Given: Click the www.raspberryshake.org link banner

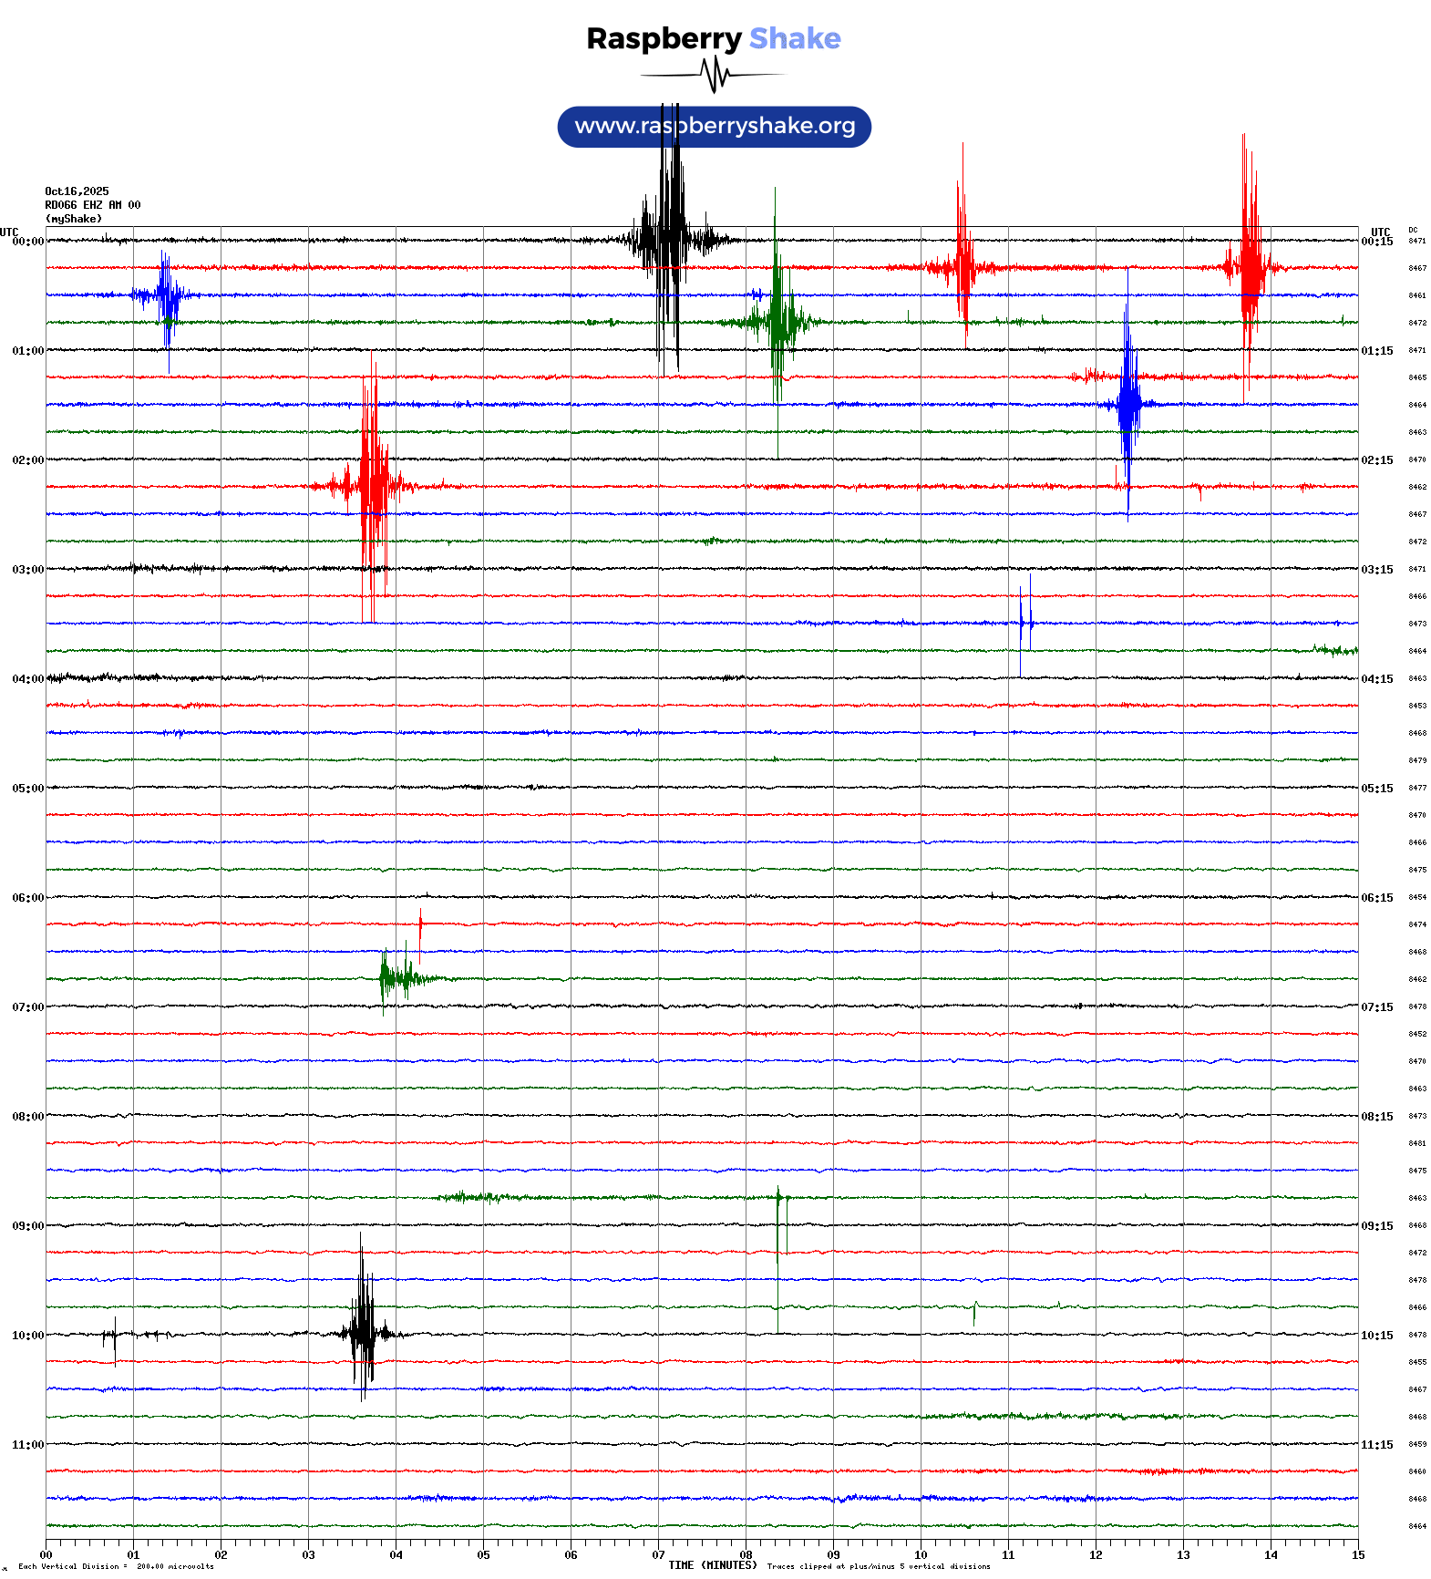Looking at the screenshot, I should pyautogui.click(x=714, y=126).
